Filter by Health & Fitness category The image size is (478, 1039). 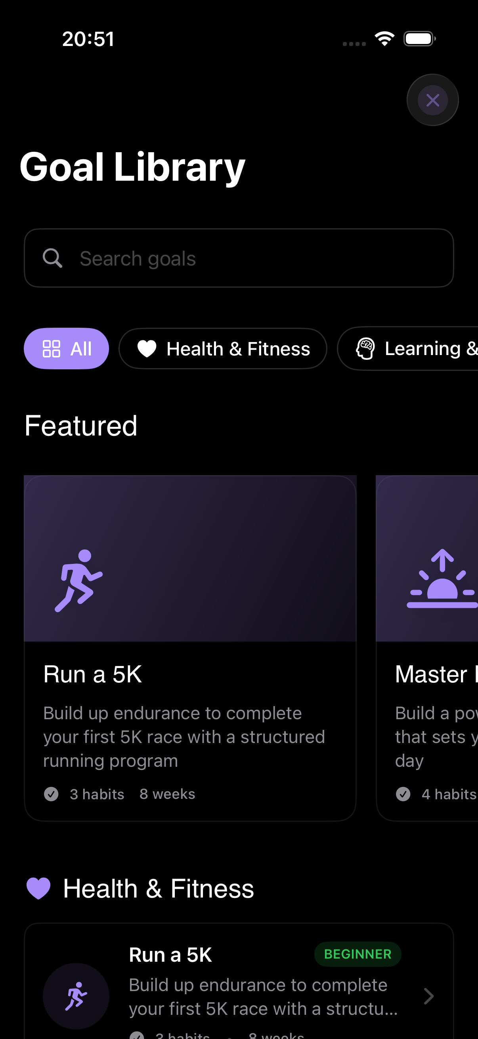point(223,348)
